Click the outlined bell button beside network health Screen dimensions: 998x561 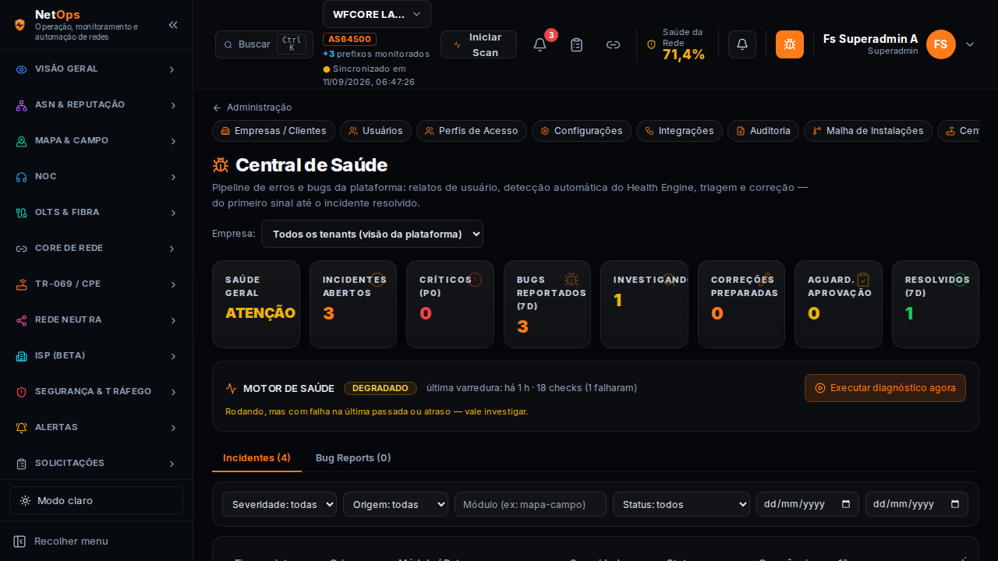coord(742,44)
